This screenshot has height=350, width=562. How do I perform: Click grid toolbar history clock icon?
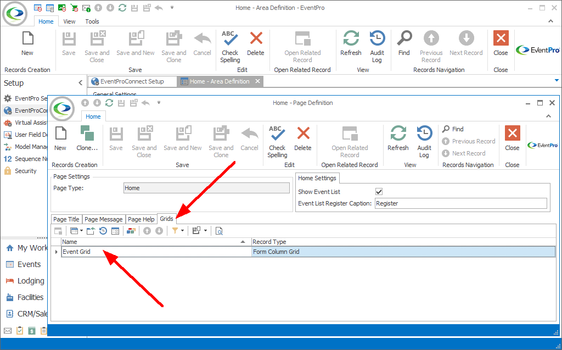click(103, 231)
